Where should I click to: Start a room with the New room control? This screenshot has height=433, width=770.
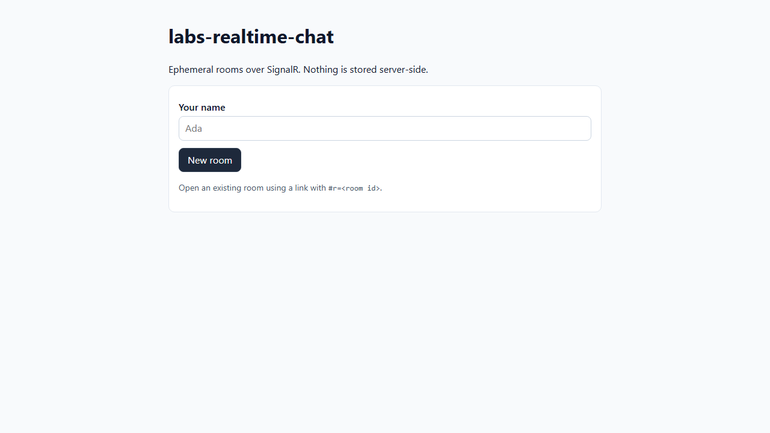(209, 160)
